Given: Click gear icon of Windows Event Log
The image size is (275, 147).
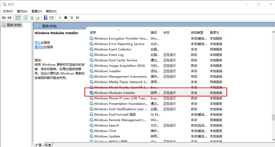Looking at the screenshot, I should (91, 55).
